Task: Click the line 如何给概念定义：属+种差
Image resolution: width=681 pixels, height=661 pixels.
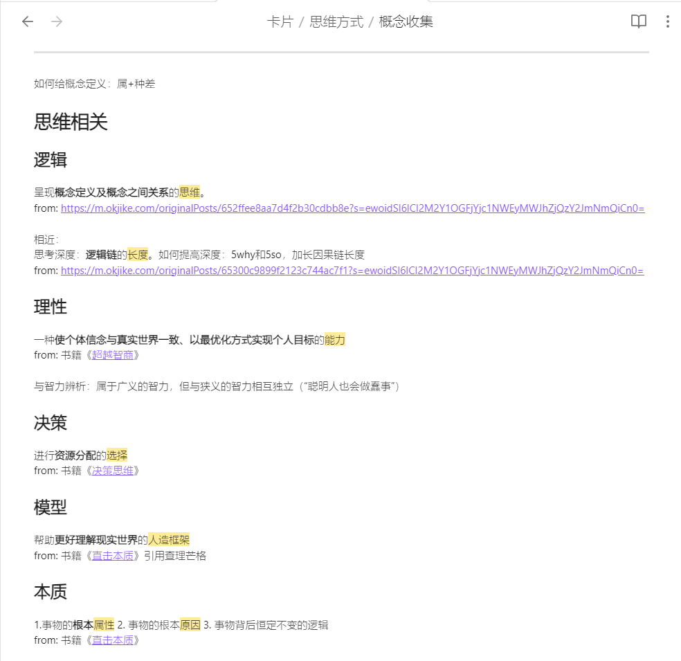Action: pos(95,84)
